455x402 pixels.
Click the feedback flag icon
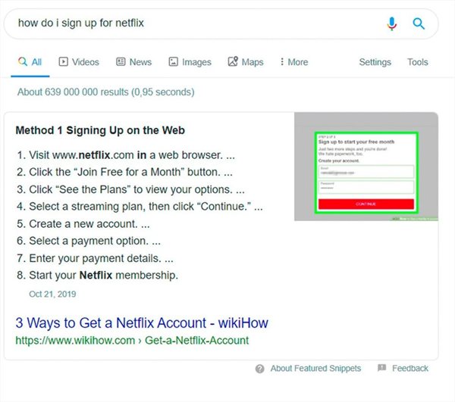[379, 369]
